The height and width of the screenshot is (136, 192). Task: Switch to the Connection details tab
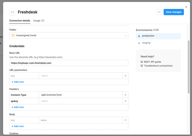pos(20,21)
